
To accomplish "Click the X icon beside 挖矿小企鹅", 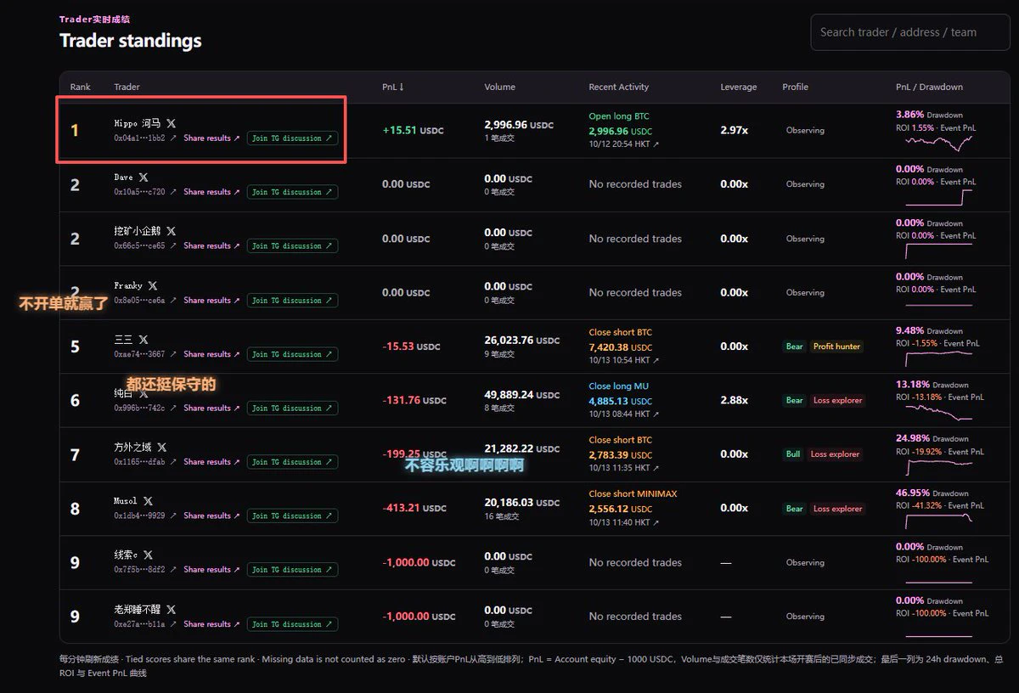I will 172,231.
